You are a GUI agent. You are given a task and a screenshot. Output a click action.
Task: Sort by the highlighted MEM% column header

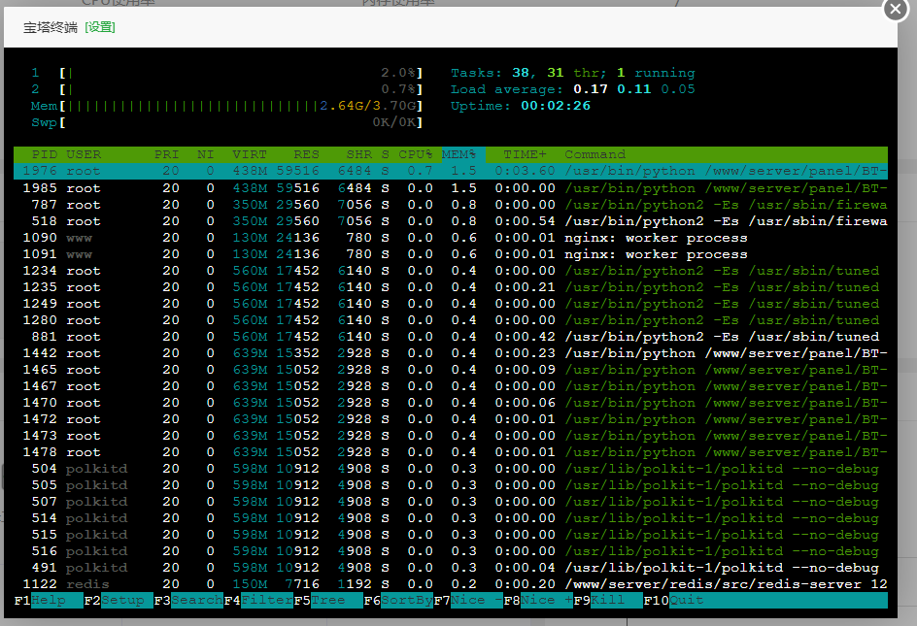[459, 154]
